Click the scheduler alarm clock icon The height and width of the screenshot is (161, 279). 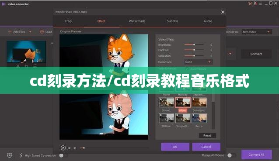tap(10, 155)
